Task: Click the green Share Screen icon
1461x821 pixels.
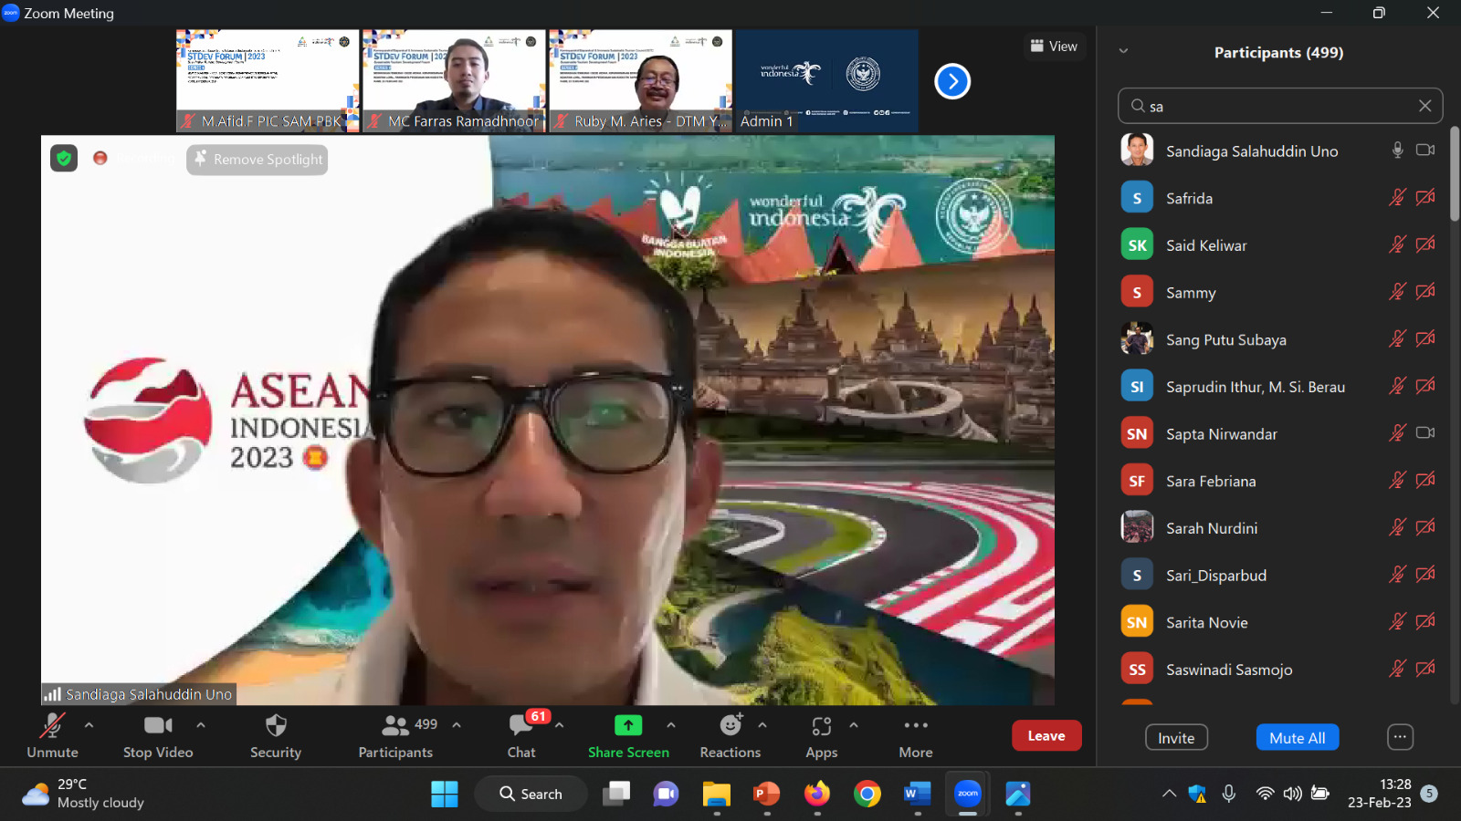Action: (628, 726)
